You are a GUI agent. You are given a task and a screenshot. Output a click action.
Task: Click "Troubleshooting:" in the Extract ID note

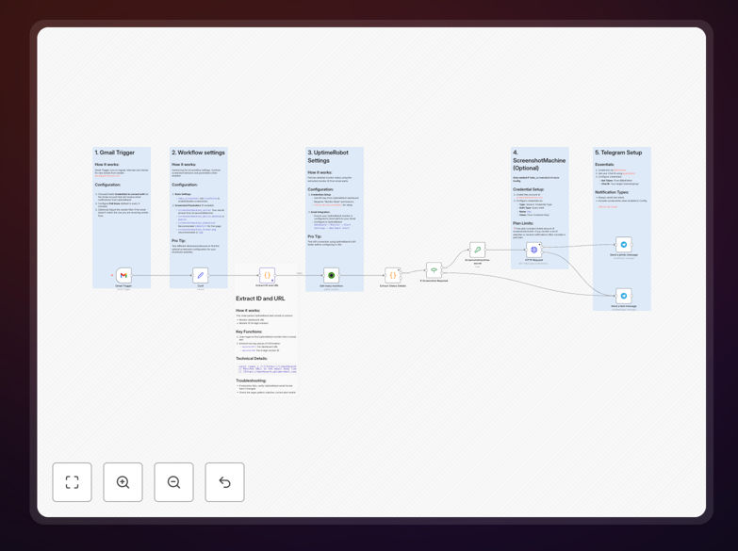[251, 381]
